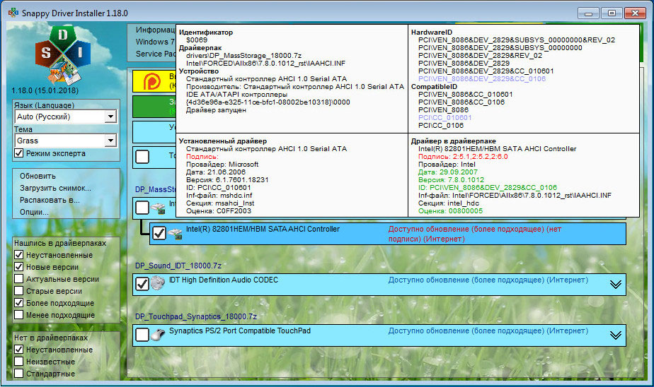654x387 pixels.
Task: Uncheck the IDT High Definition Audio CODEC driver
Action: pos(142,284)
